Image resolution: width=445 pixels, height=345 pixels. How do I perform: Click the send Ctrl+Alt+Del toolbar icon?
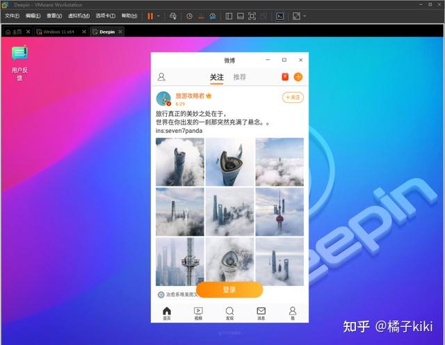pyautogui.click(x=173, y=16)
